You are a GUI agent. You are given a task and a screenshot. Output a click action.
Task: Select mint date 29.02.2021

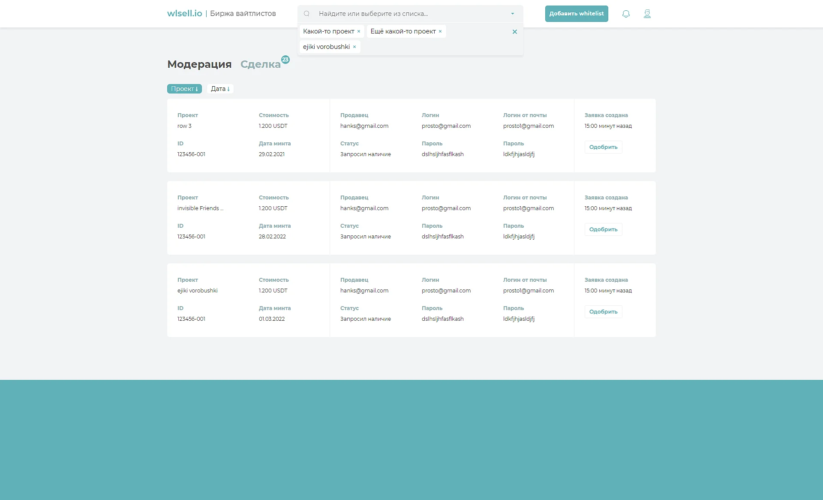(x=272, y=154)
